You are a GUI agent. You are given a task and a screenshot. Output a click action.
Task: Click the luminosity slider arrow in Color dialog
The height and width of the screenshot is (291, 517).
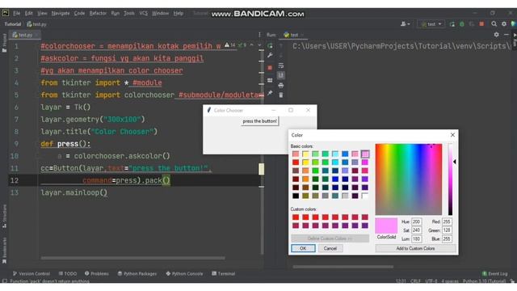point(455,162)
